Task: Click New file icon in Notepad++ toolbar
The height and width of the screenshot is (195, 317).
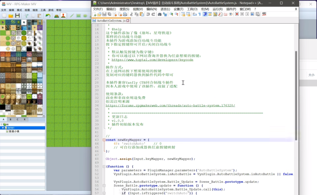Action: (x=94, y=14)
